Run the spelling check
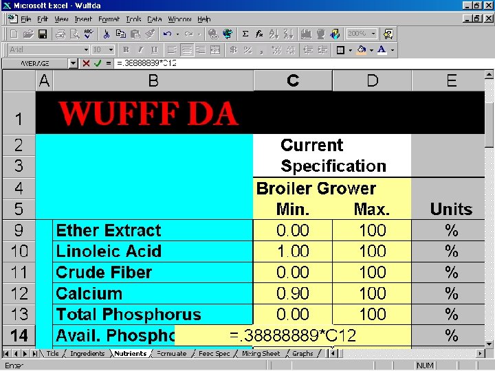Viewport: 495px width, 371px height. pyautogui.click(x=89, y=34)
